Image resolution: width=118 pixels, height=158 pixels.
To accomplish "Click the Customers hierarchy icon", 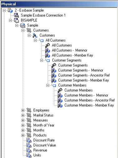I will click(35, 35).
